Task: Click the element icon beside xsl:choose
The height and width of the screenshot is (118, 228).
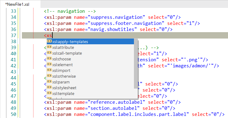Action: tap(49, 59)
